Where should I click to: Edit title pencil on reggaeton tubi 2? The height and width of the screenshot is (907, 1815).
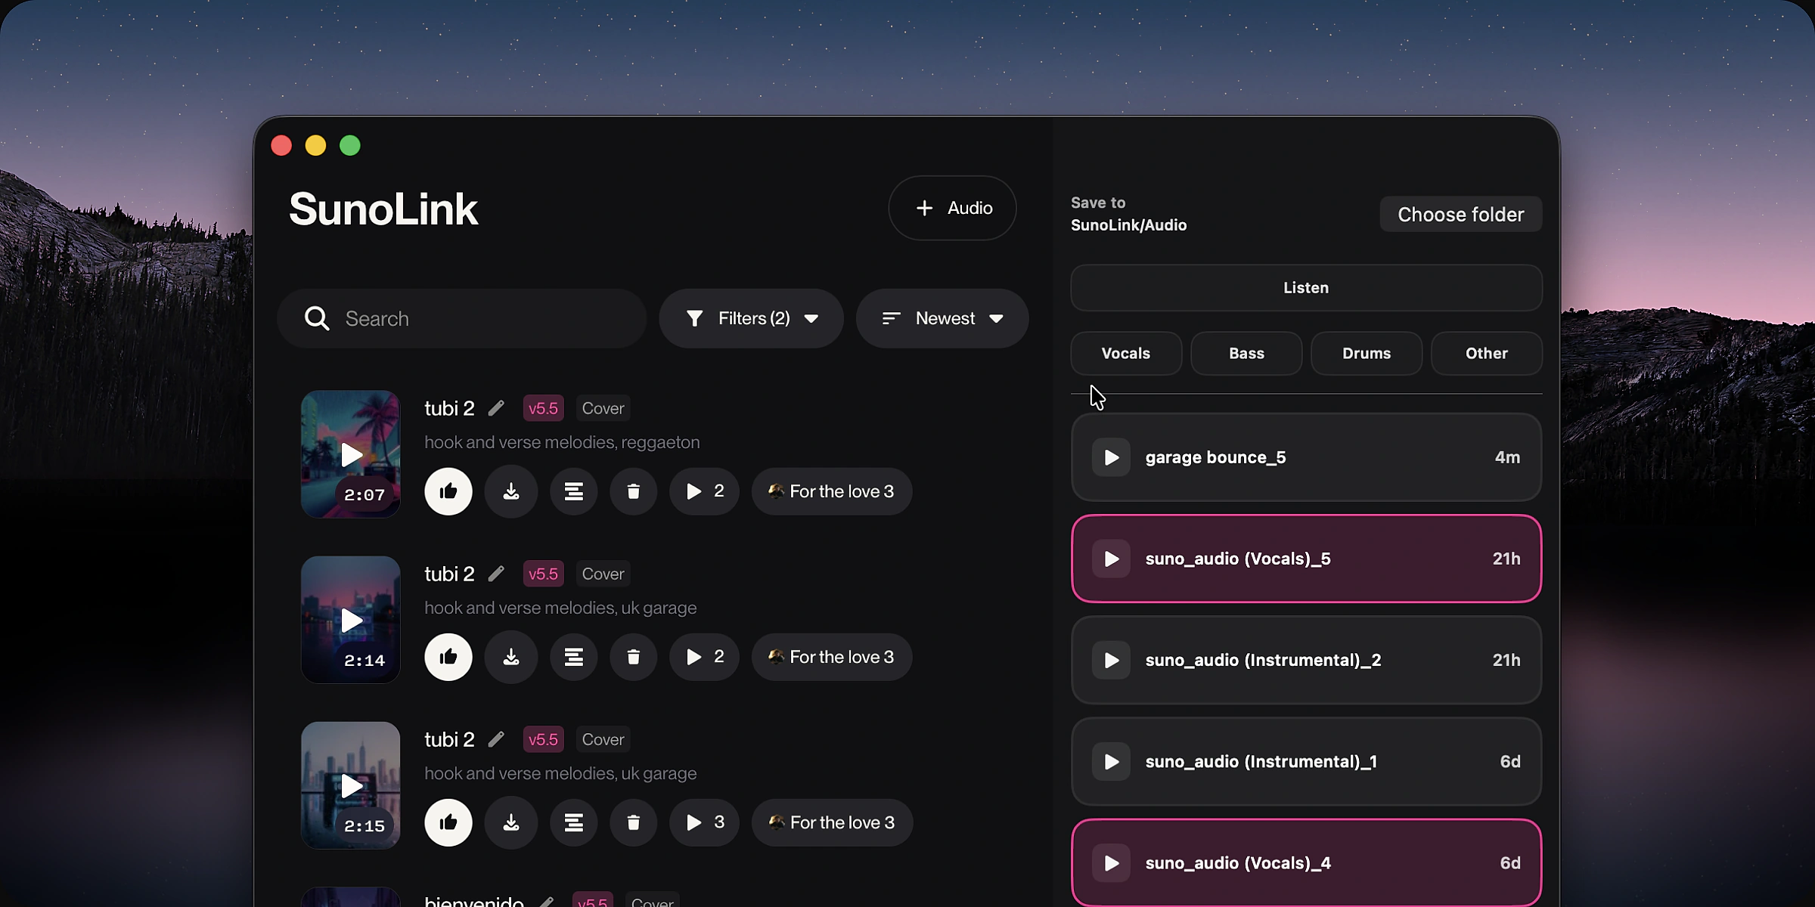[x=496, y=408]
